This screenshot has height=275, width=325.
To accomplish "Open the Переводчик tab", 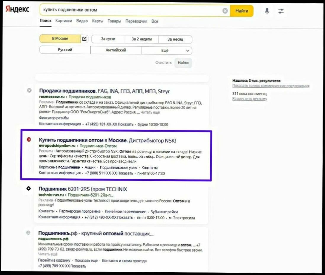I will 136,21.
